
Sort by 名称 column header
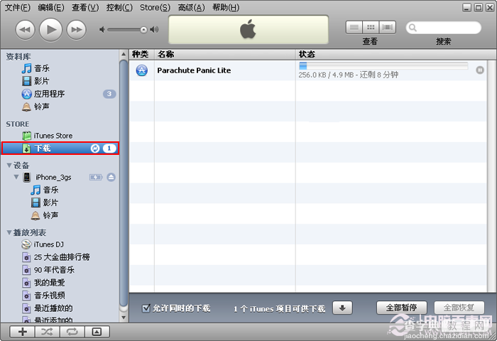(x=225, y=54)
